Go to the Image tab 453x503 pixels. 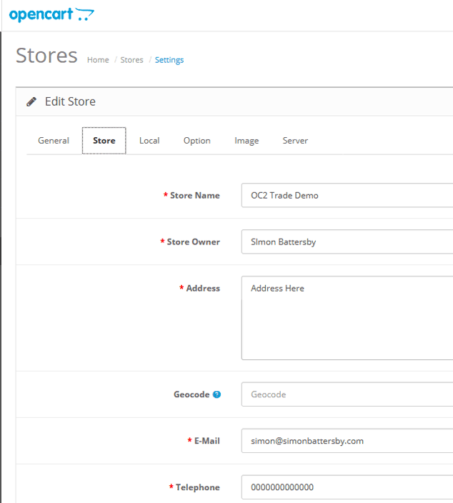[247, 141]
